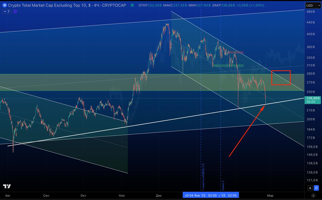This screenshot has height=200, width=322.
Task: Click the 172 B price axis label
Action: click(x=311, y=138)
